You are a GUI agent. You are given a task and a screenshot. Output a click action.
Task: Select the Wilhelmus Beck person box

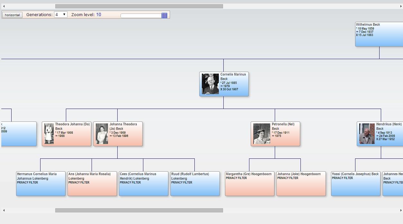[x=379, y=34]
